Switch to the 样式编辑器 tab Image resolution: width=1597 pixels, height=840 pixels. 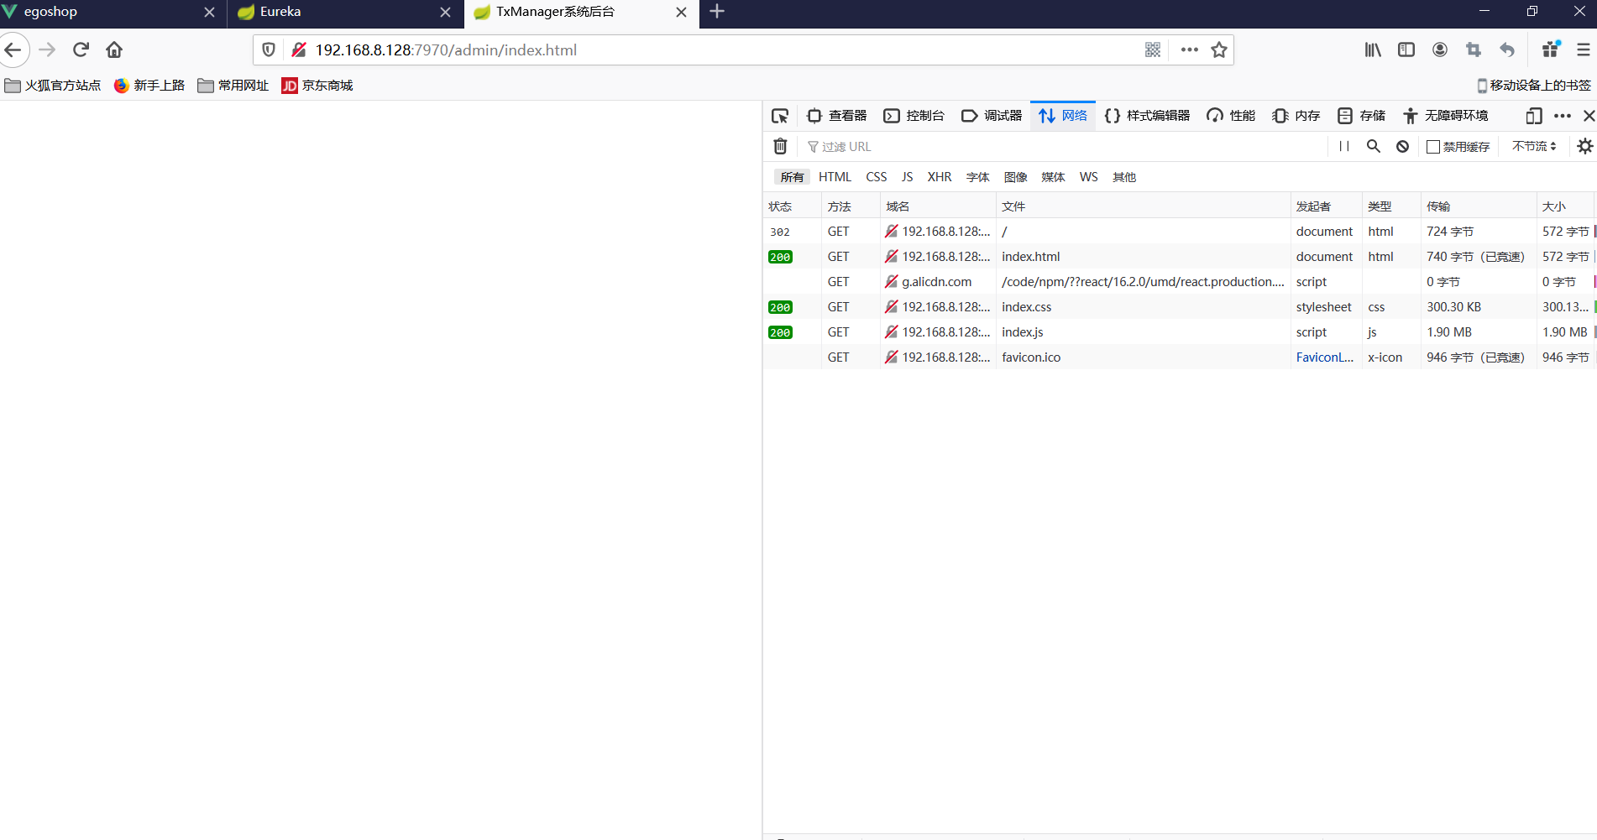click(x=1148, y=116)
